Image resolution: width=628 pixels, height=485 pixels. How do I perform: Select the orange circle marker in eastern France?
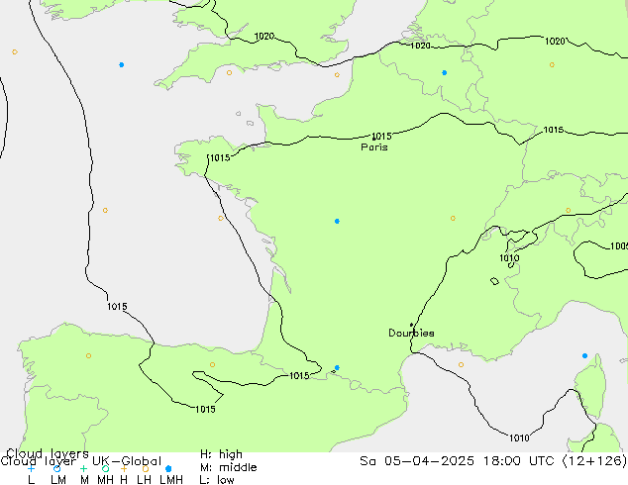click(x=453, y=218)
